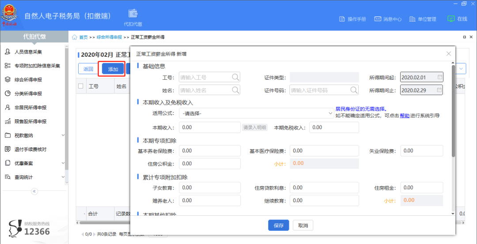Toggle select-all checkbox in table header
Screen dimensions: 477x244
[x=81, y=86]
